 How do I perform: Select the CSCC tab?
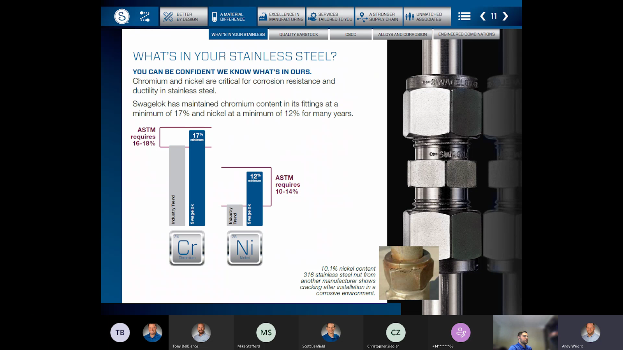(351, 34)
